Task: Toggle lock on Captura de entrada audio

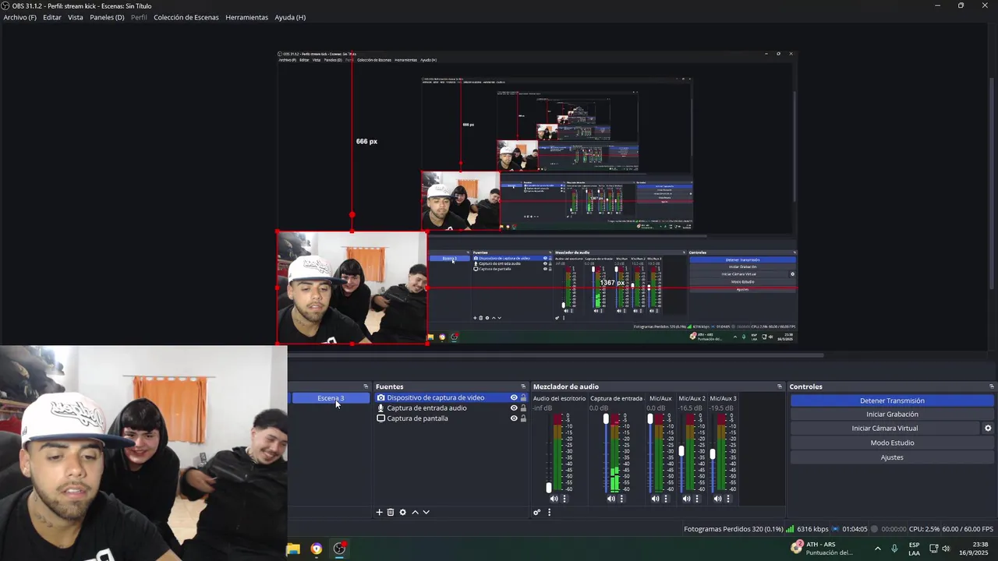Action: 523,408
